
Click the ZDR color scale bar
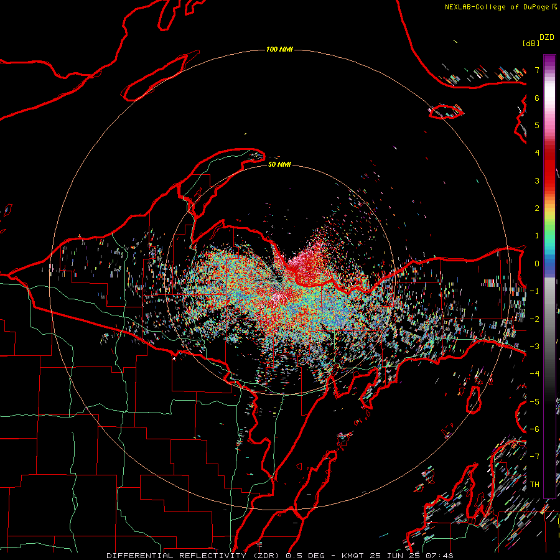549,276
